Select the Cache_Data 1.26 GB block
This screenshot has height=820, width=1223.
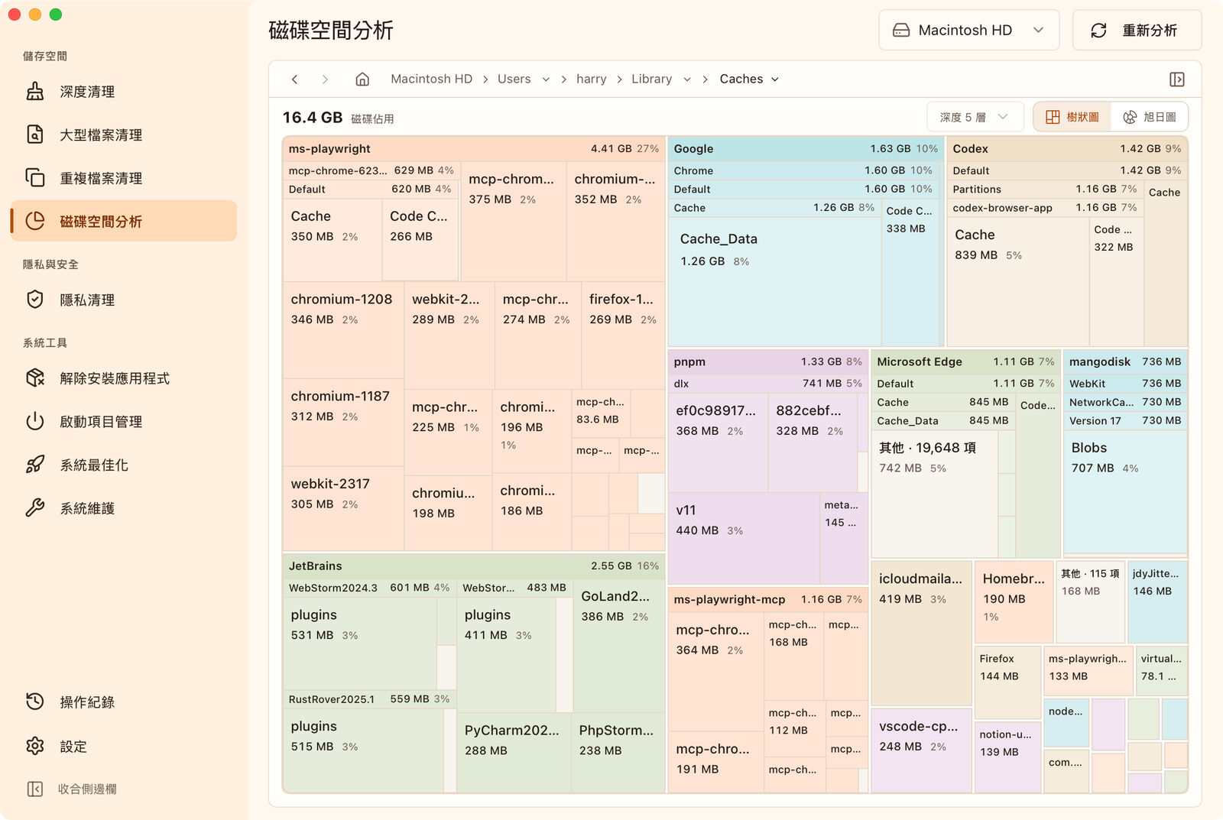pos(775,281)
